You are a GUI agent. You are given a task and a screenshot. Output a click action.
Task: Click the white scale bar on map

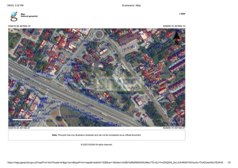[x=22, y=120]
